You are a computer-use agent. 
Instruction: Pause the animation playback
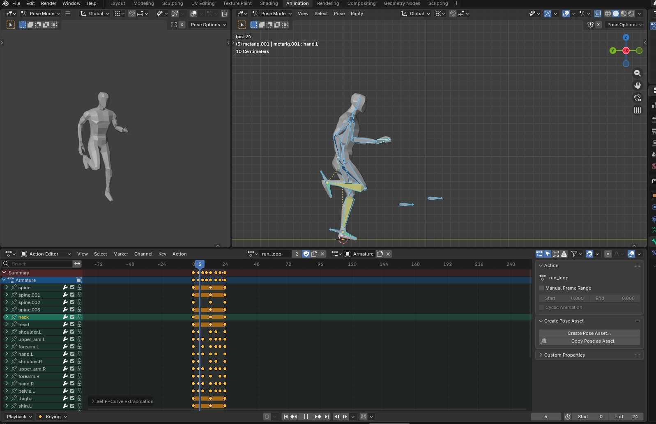[306, 417]
